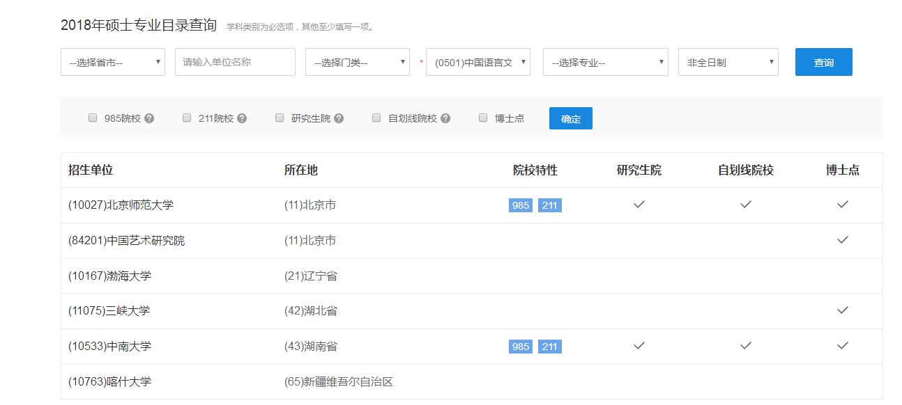The image size is (902, 405).
Task: Check the 211院校 filter
Action: (x=186, y=118)
